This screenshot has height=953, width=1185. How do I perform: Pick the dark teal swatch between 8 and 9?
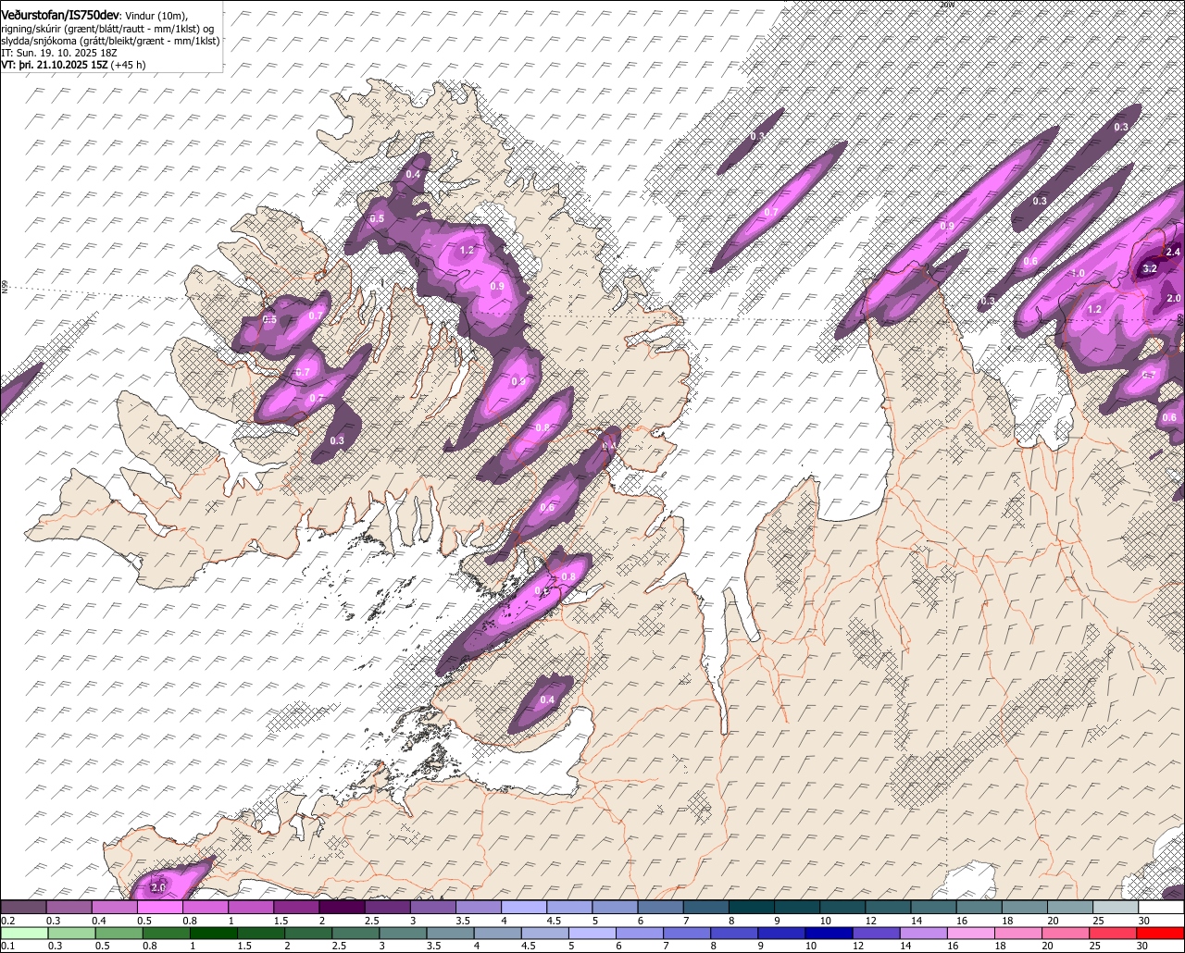[752, 907]
